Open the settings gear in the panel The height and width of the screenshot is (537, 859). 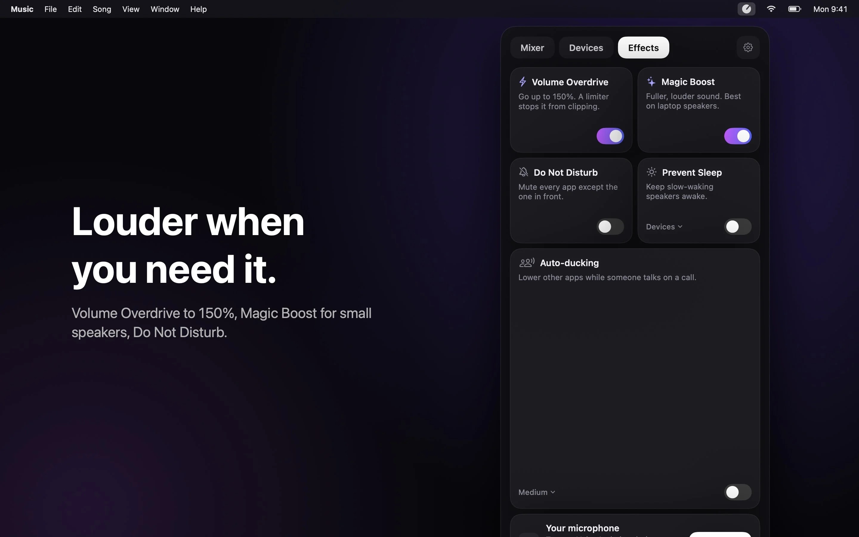(x=748, y=48)
